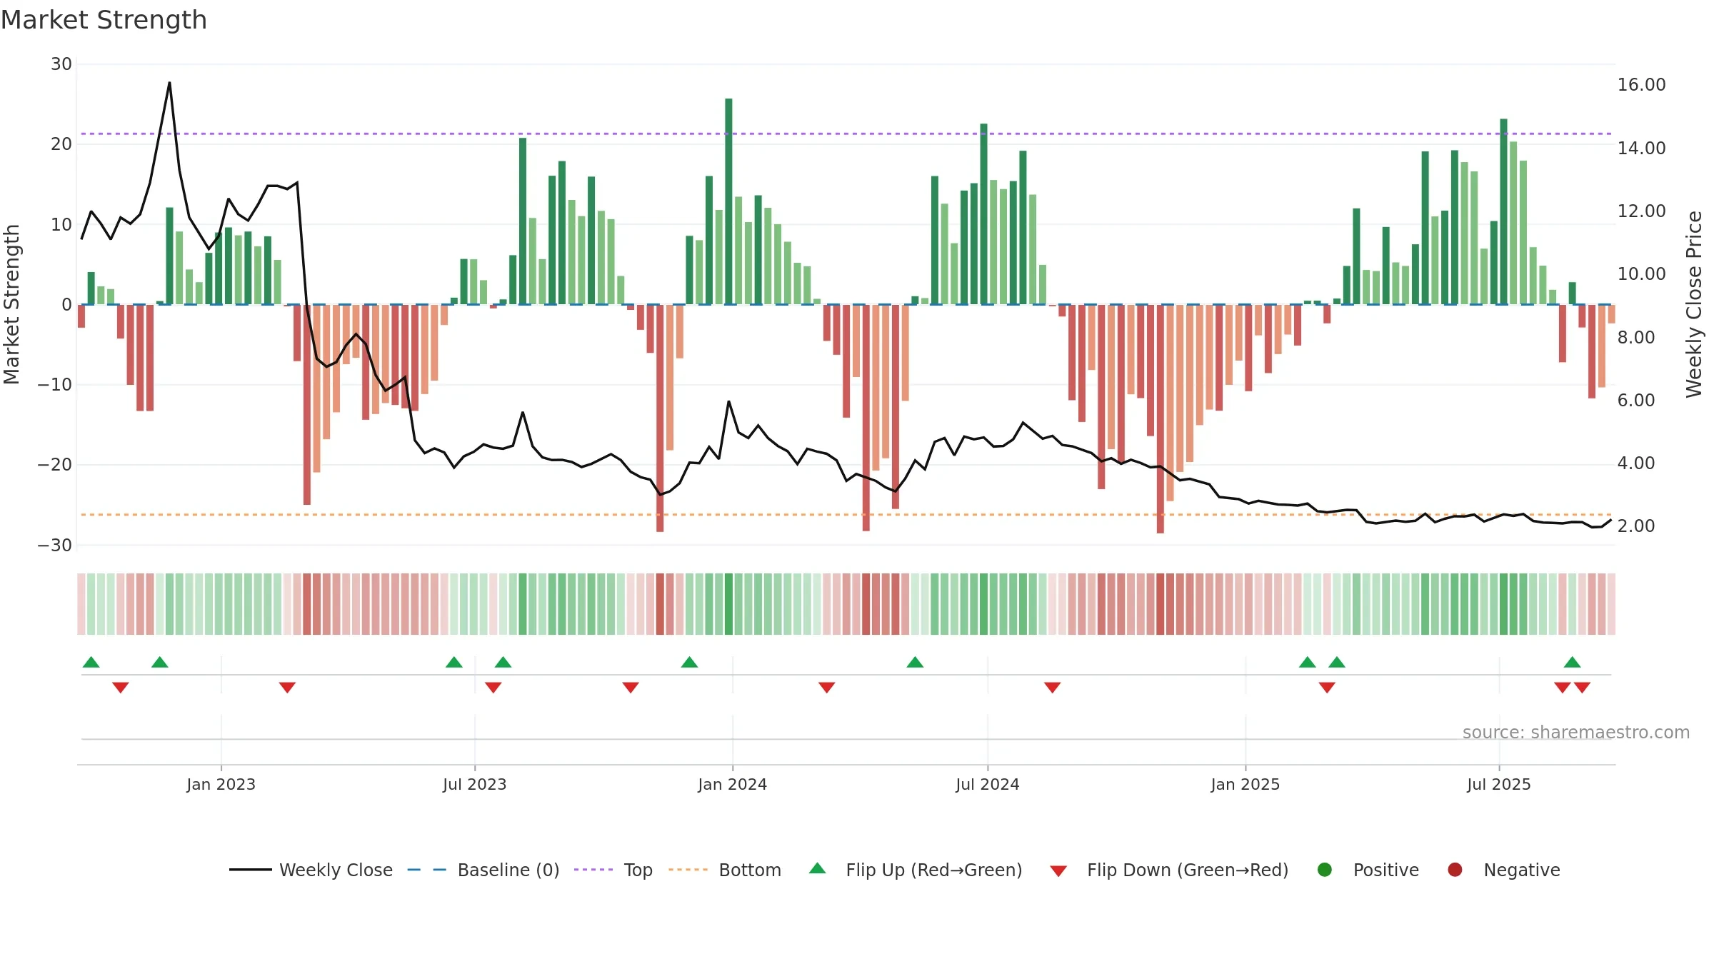
Task: Click the green Positive dot in legend
Action: pyautogui.click(x=1325, y=870)
